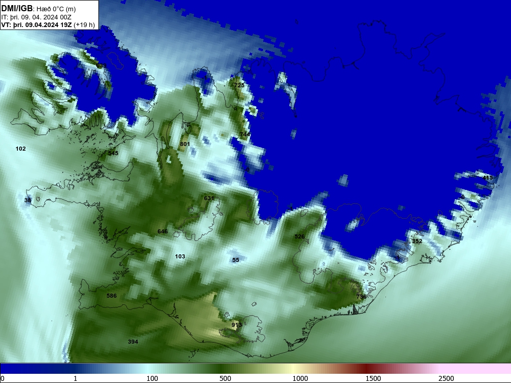Click the 'DMI/IGB' title label
Image resolution: width=511 pixels, height=383 pixels.
[x=17, y=9]
